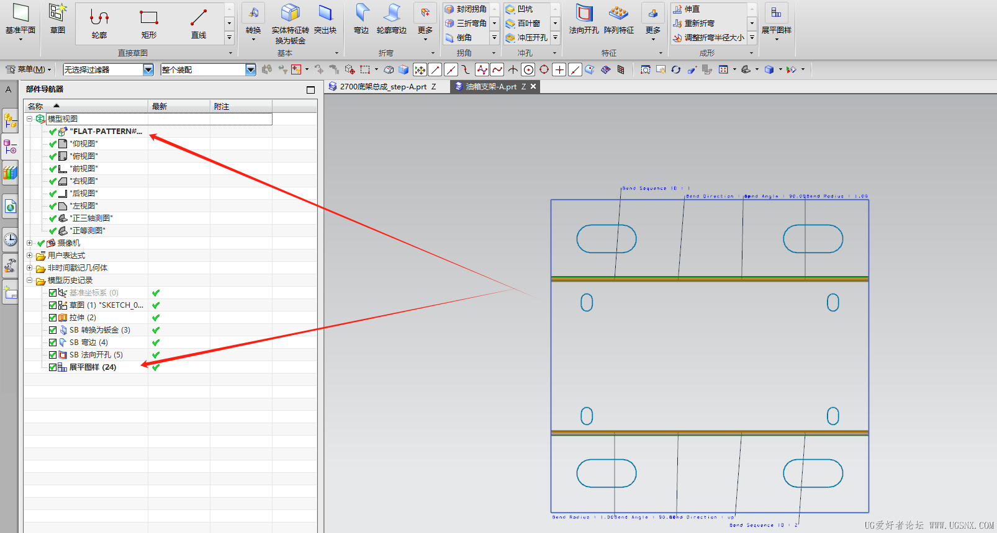Open the 草图 (Sketch) tool
Image resolution: width=997 pixels, height=533 pixels.
[58, 19]
